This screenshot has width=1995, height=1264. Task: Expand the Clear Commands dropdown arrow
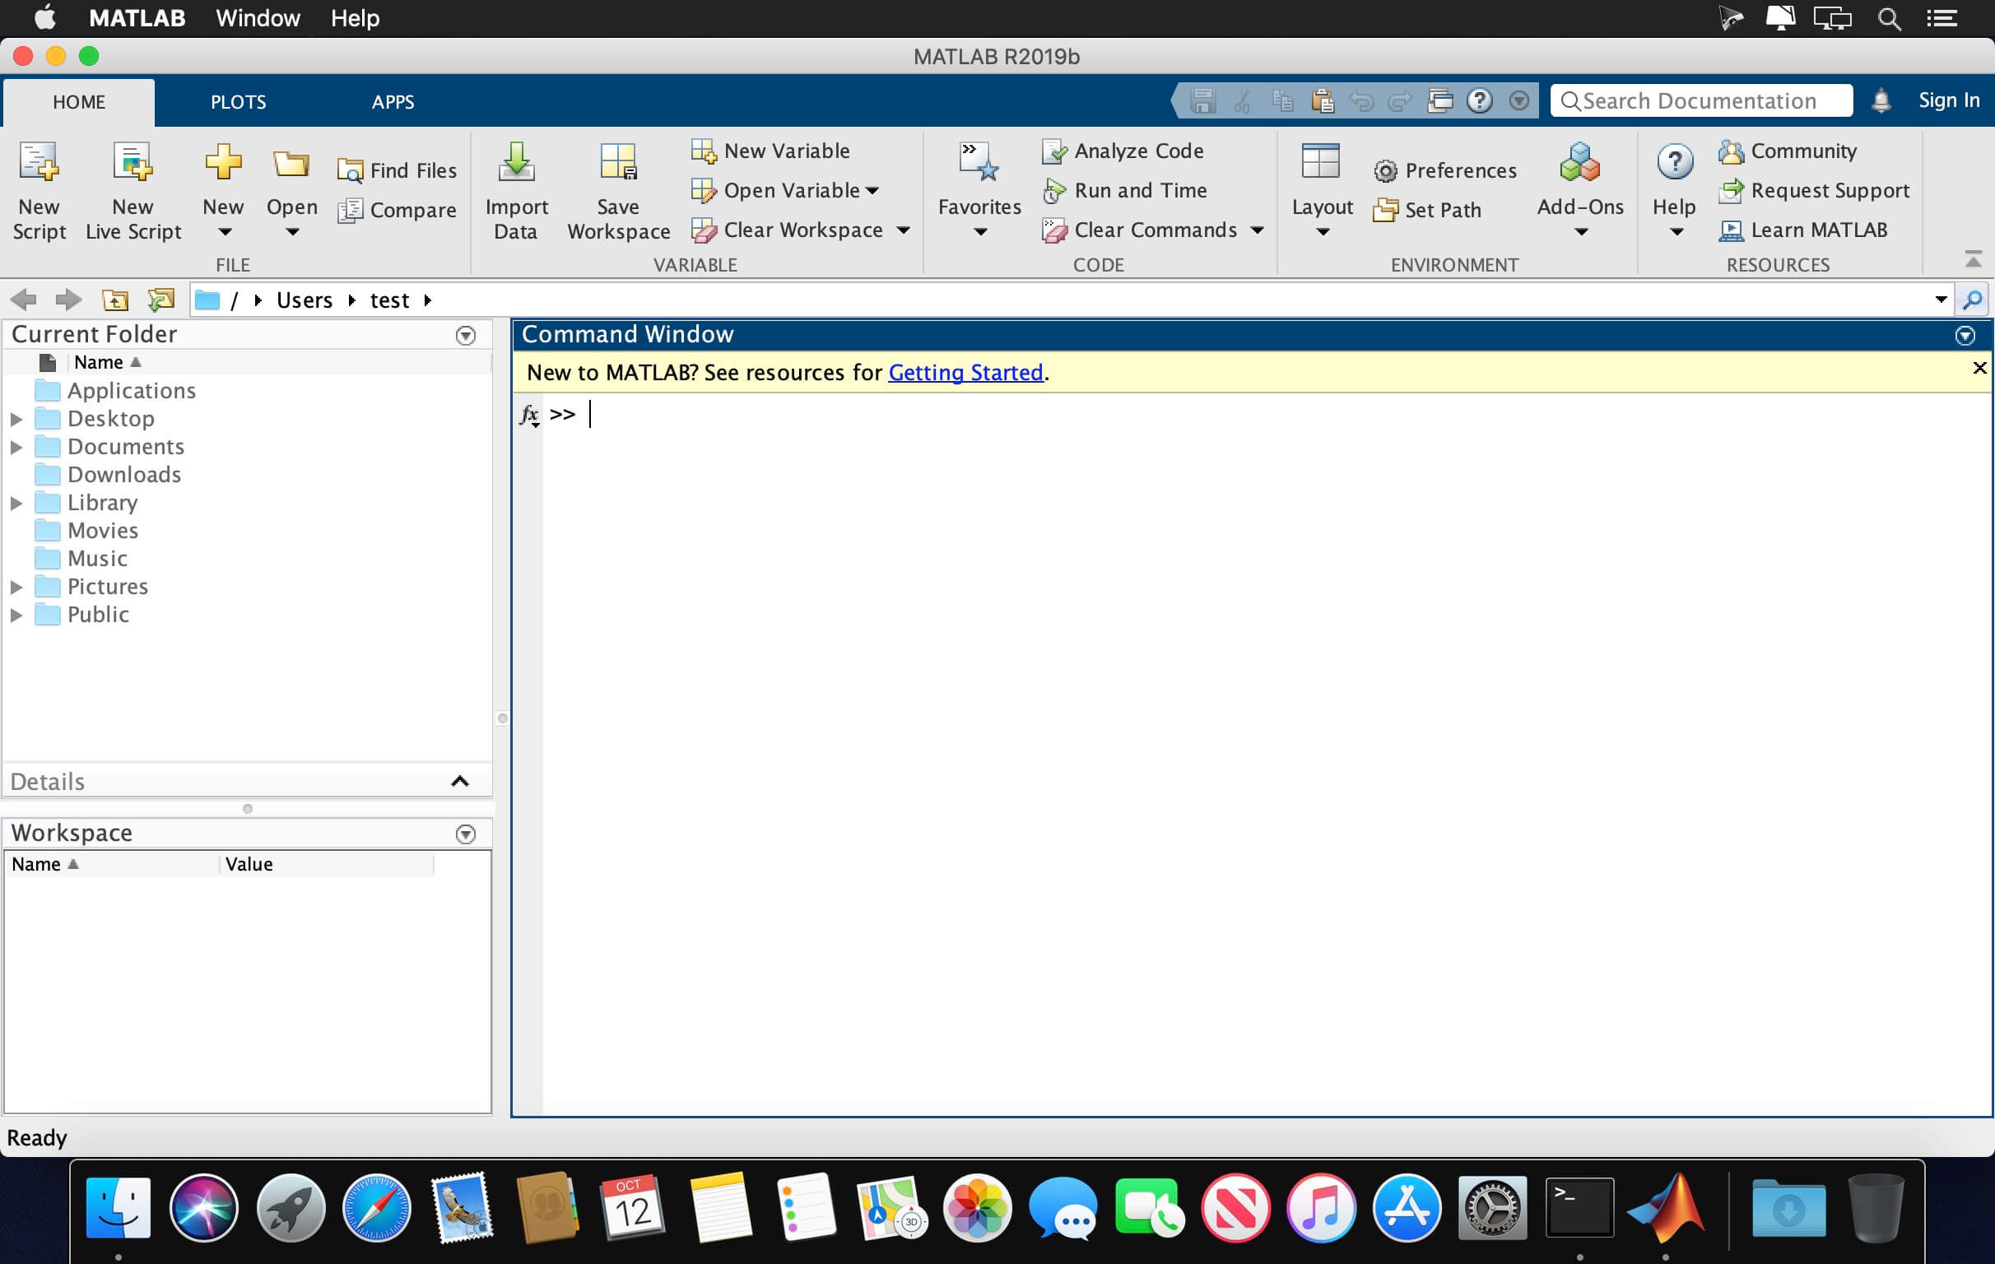click(1257, 230)
